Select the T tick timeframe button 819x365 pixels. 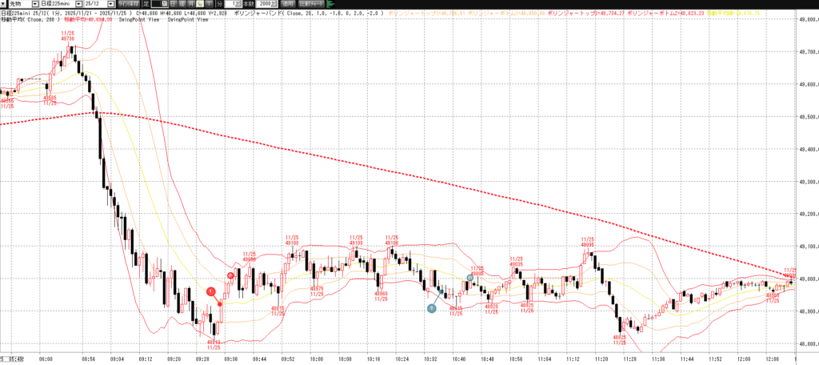pos(199,4)
